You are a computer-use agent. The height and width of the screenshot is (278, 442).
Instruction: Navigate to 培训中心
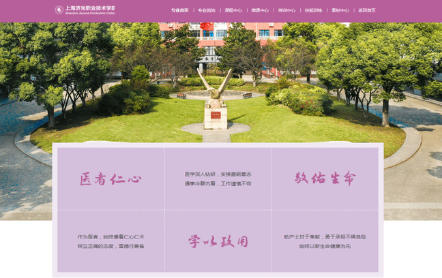(286, 11)
